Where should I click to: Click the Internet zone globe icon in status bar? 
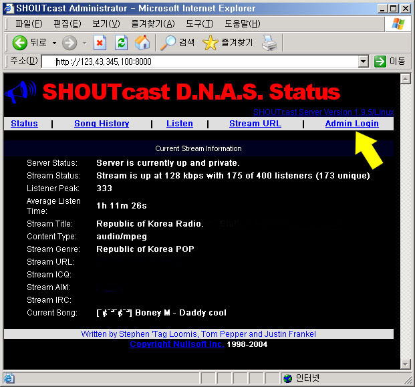(287, 378)
